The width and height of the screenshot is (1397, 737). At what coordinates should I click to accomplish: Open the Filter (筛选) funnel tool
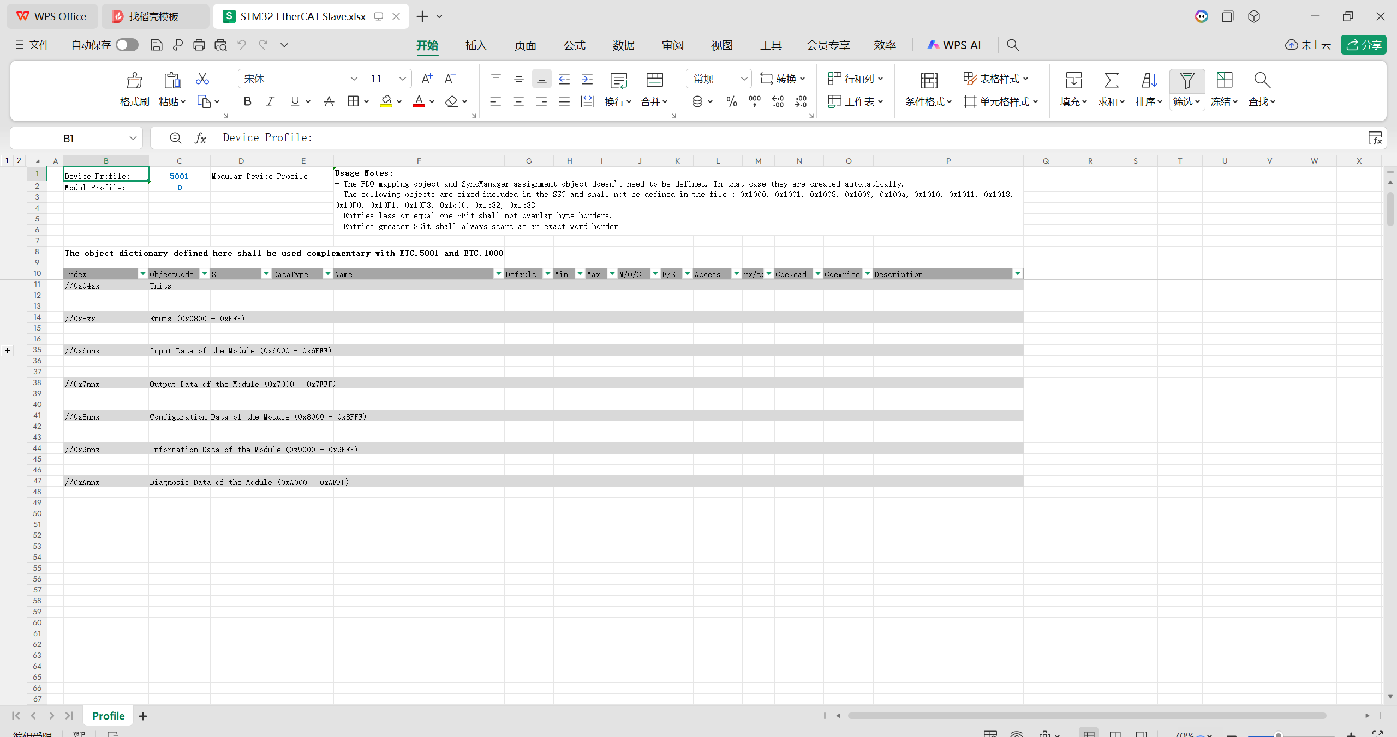[1186, 81]
